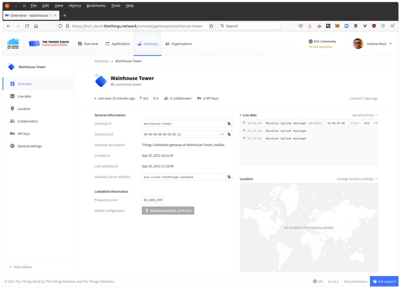Image resolution: width=401 pixels, height=289 pixels.
Task: Open the 1 Collaborator link
Action: click(x=178, y=98)
